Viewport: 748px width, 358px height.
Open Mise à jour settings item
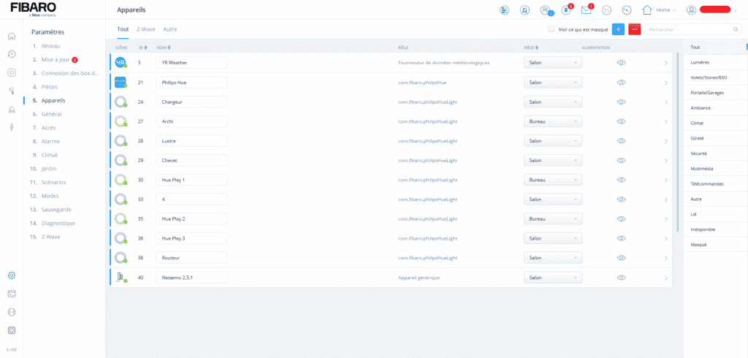tap(55, 60)
